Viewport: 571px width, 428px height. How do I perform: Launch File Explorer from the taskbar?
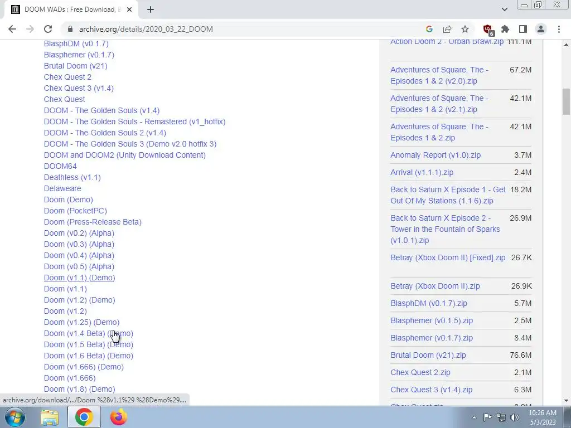pos(50,417)
